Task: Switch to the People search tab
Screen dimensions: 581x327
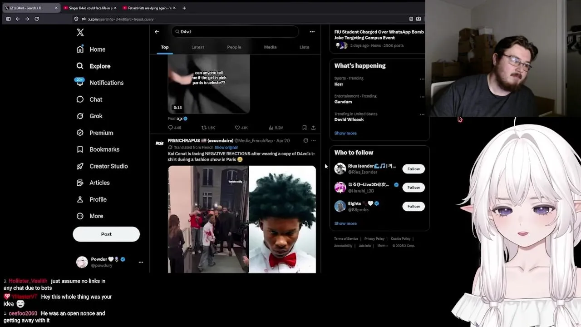Action: (x=234, y=47)
